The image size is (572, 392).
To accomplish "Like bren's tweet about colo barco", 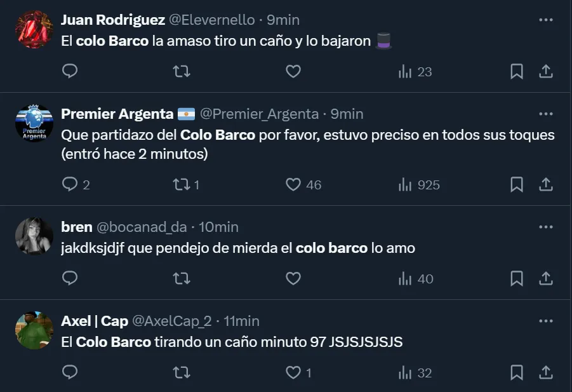I will tap(293, 278).
